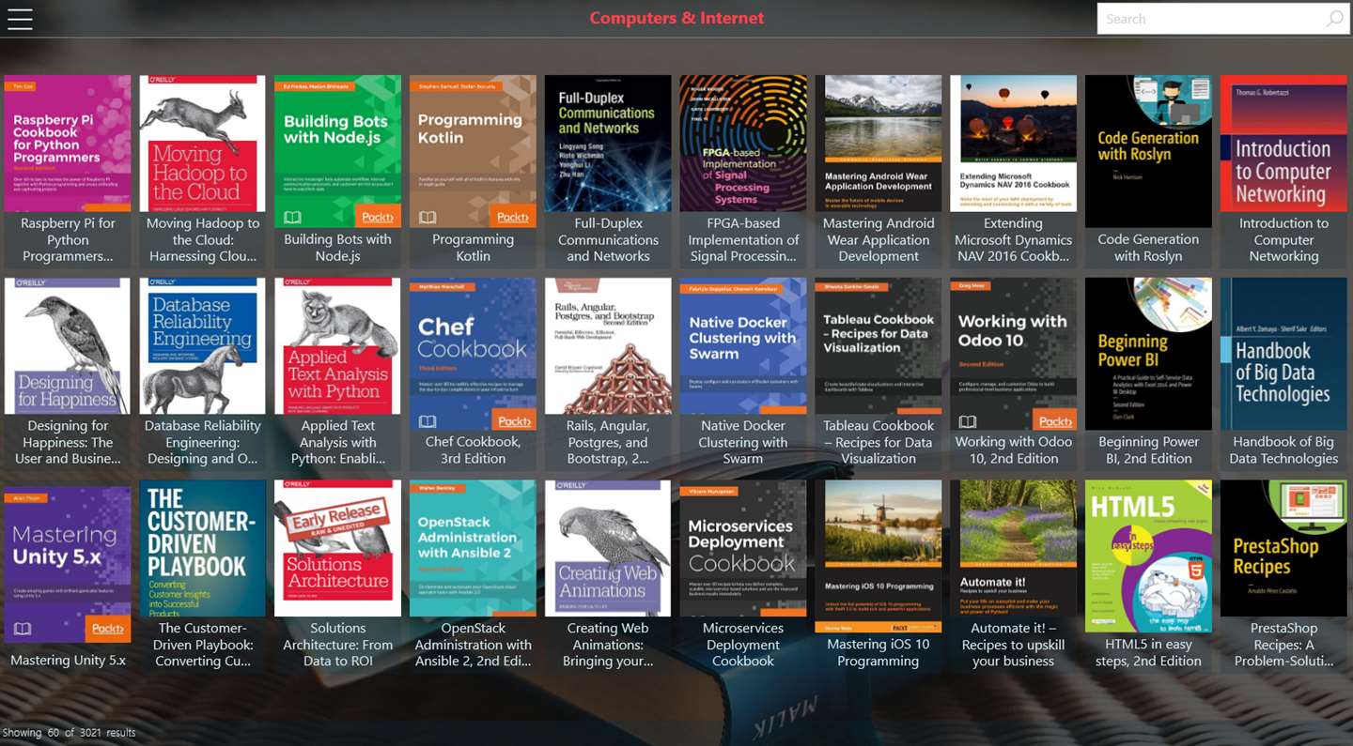1353x746 pixels.
Task: Open Programming Kotlin book cover
Action: pos(474,151)
